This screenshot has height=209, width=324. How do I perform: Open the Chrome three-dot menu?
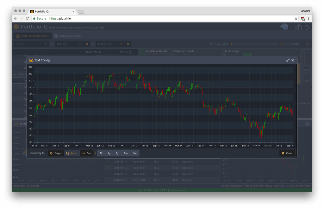308,18
